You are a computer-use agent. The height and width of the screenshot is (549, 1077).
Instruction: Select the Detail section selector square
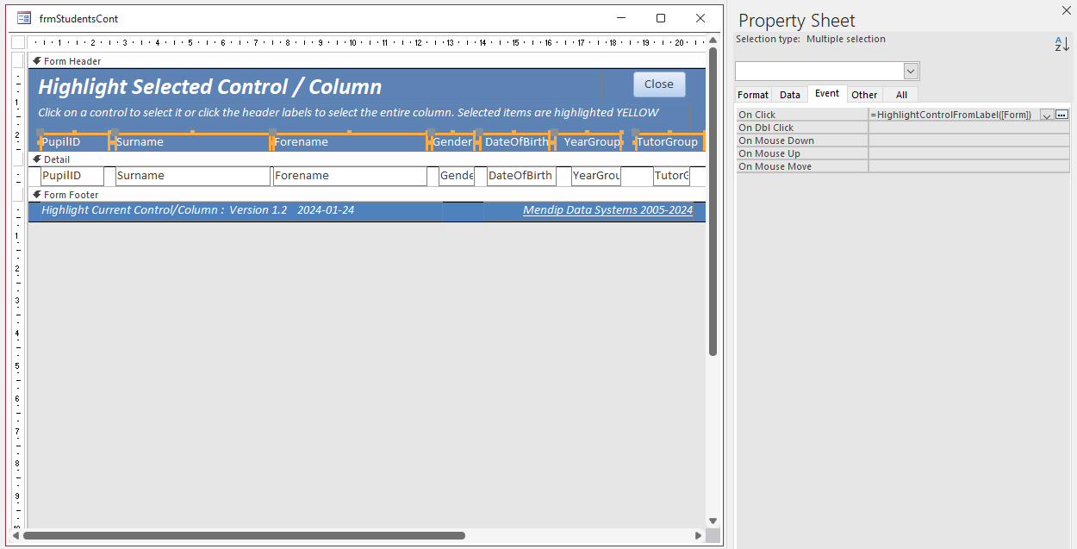[18, 159]
